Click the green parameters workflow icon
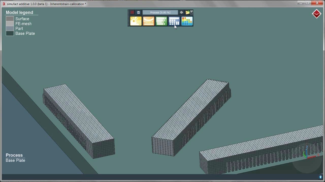 (x=161, y=21)
